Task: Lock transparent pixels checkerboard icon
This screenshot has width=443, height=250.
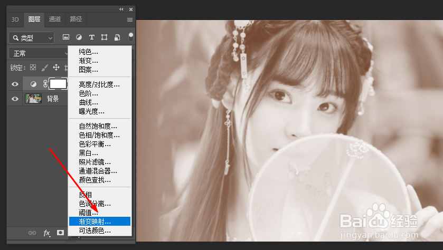Action: click(x=33, y=68)
